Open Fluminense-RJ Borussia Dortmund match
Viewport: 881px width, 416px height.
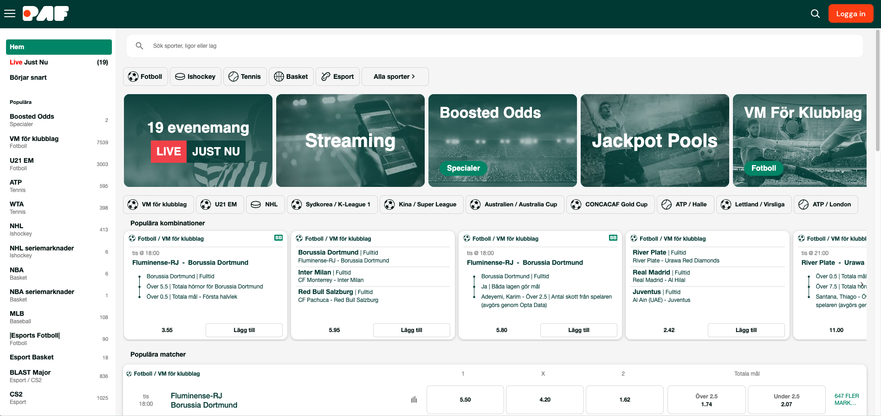[204, 400]
